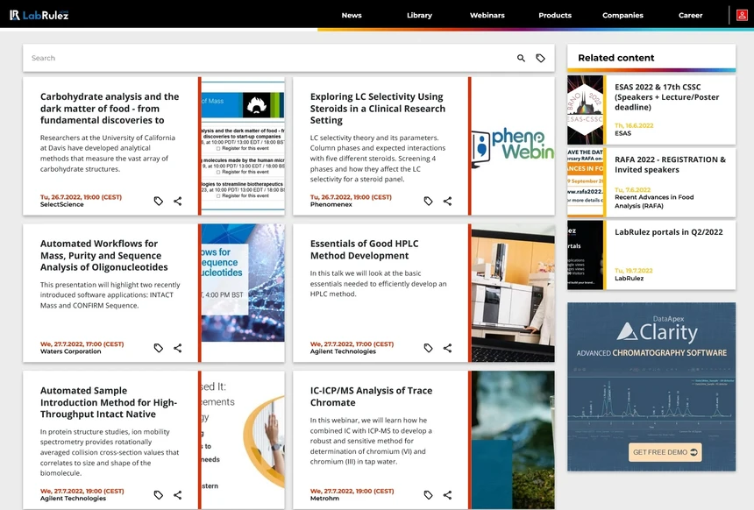The height and width of the screenshot is (510, 754).
Task: Open the Library menu
Action: pyautogui.click(x=419, y=16)
